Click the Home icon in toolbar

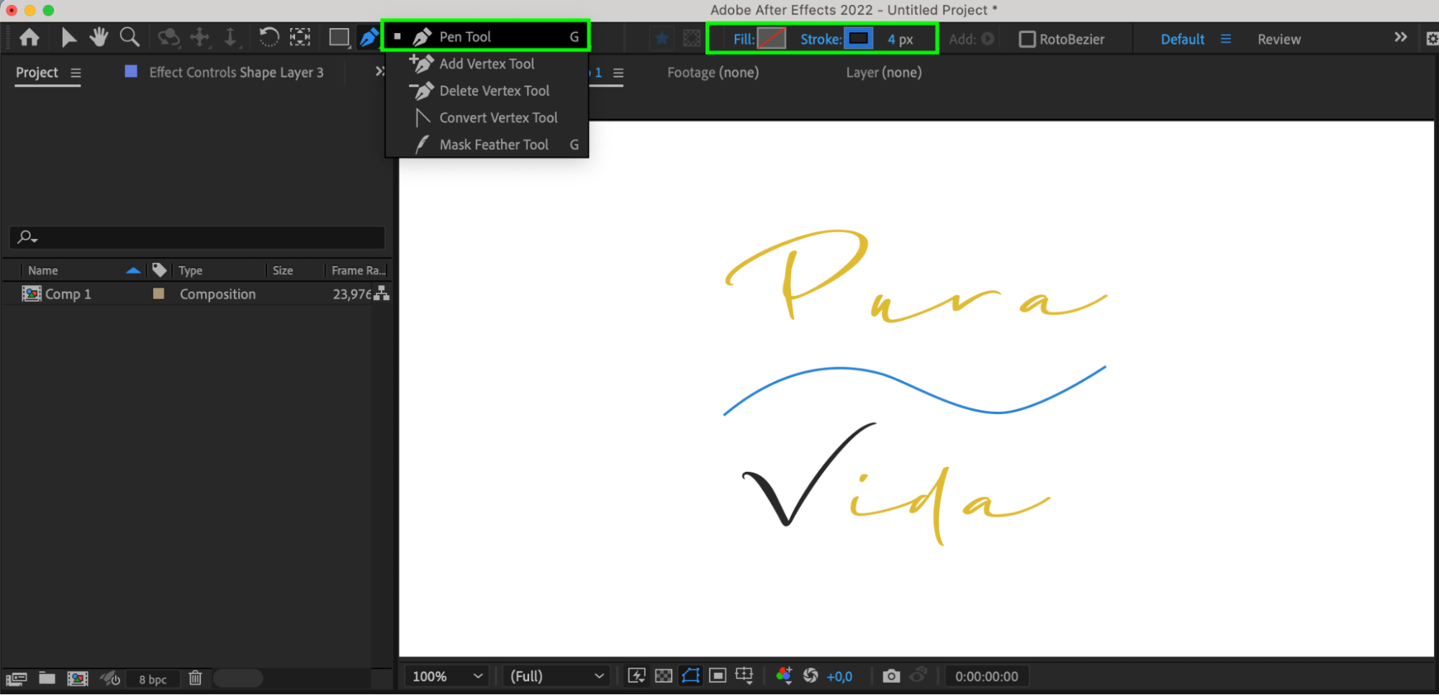[x=30, y=37]
